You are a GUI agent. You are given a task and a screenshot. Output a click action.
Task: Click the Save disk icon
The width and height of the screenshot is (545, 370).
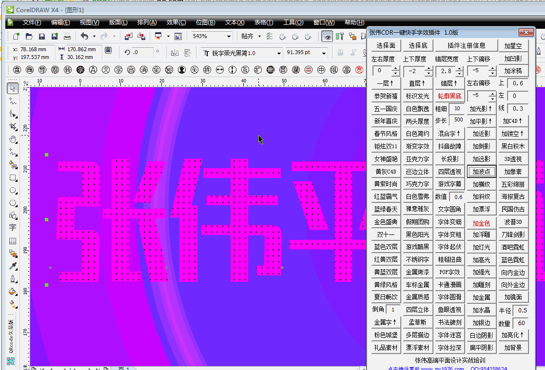[42, 36]
